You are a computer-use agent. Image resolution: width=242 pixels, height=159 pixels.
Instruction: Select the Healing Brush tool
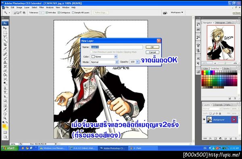pyautogui.click(x=5, y=54)
